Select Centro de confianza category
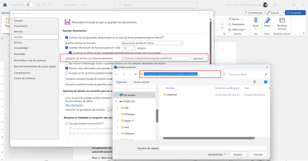This screenshot has width=308, height=161. pos(35,78)
